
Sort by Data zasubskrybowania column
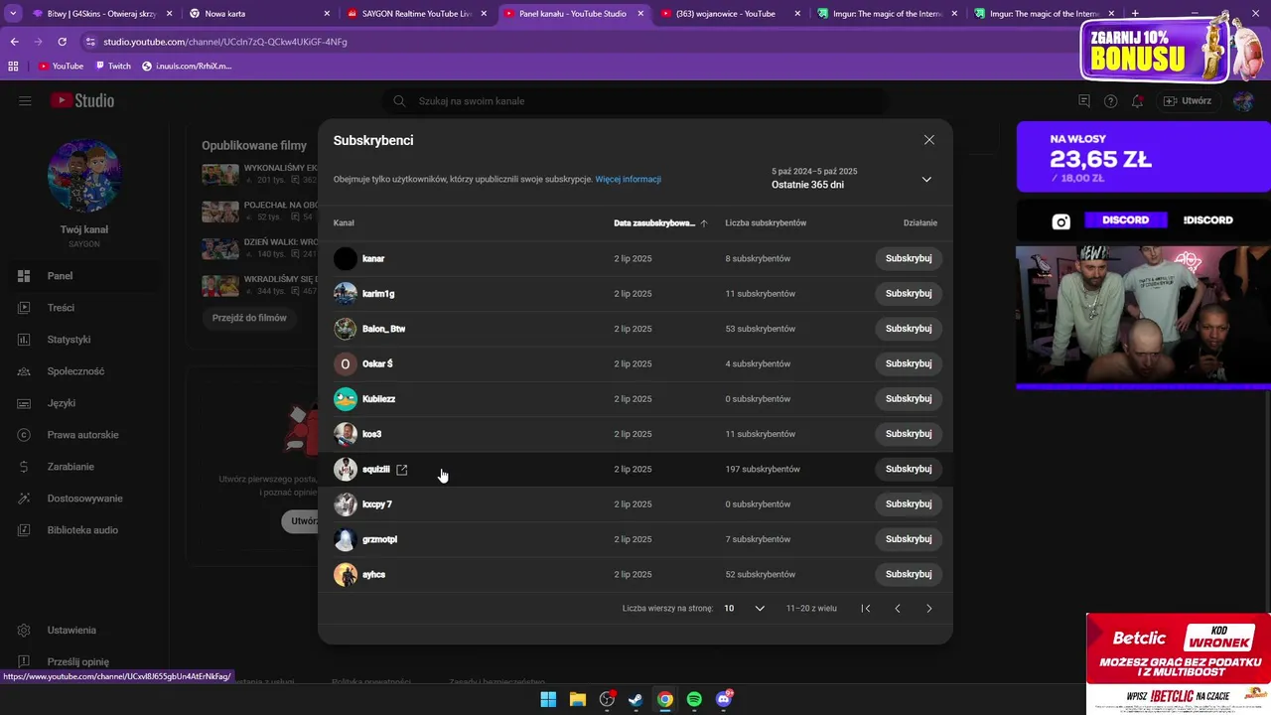pyautogui.click(x=660, y=223)
